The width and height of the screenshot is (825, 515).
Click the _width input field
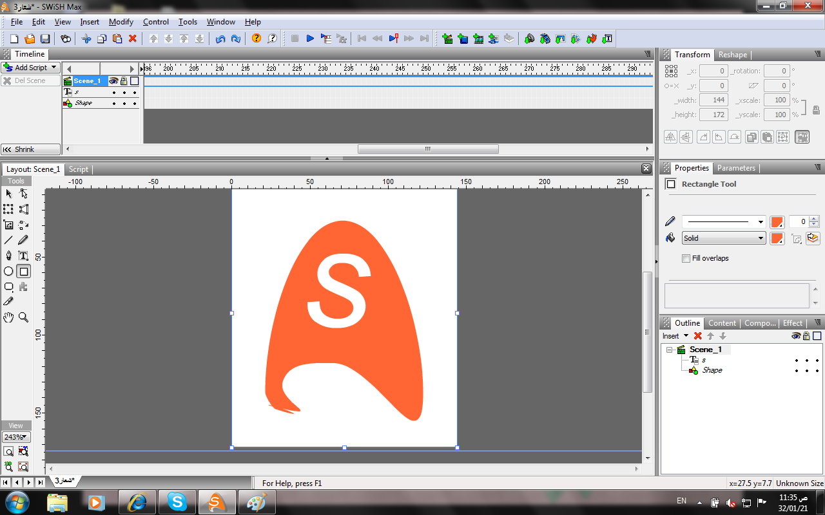[x=713, y=100]
